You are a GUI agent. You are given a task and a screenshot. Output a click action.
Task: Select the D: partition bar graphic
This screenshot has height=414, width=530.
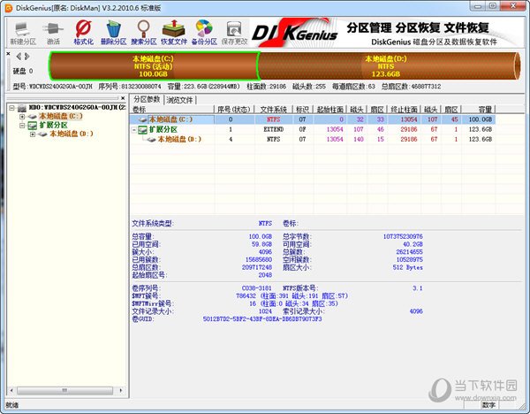pyautogui.click(x=389, y=66)
